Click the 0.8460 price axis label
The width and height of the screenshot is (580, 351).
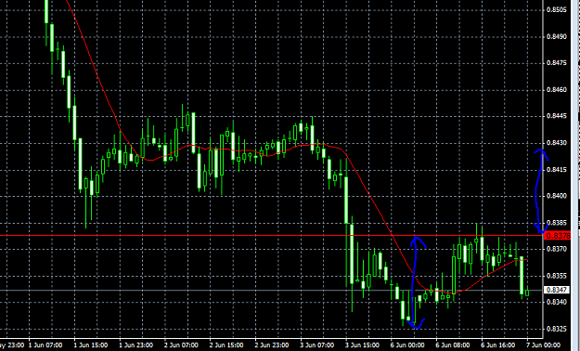[x=557, y=90]
